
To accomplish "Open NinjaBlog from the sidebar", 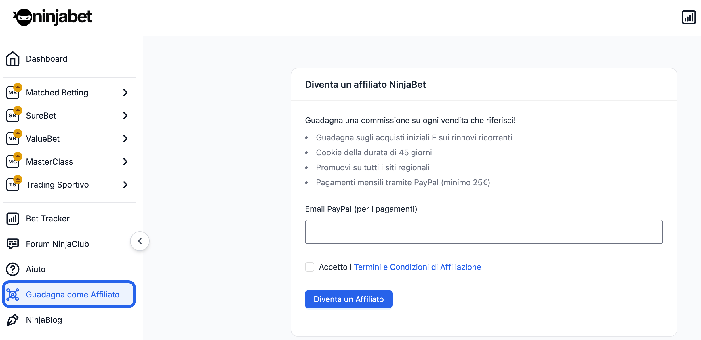I will click(x=44, y=320).
